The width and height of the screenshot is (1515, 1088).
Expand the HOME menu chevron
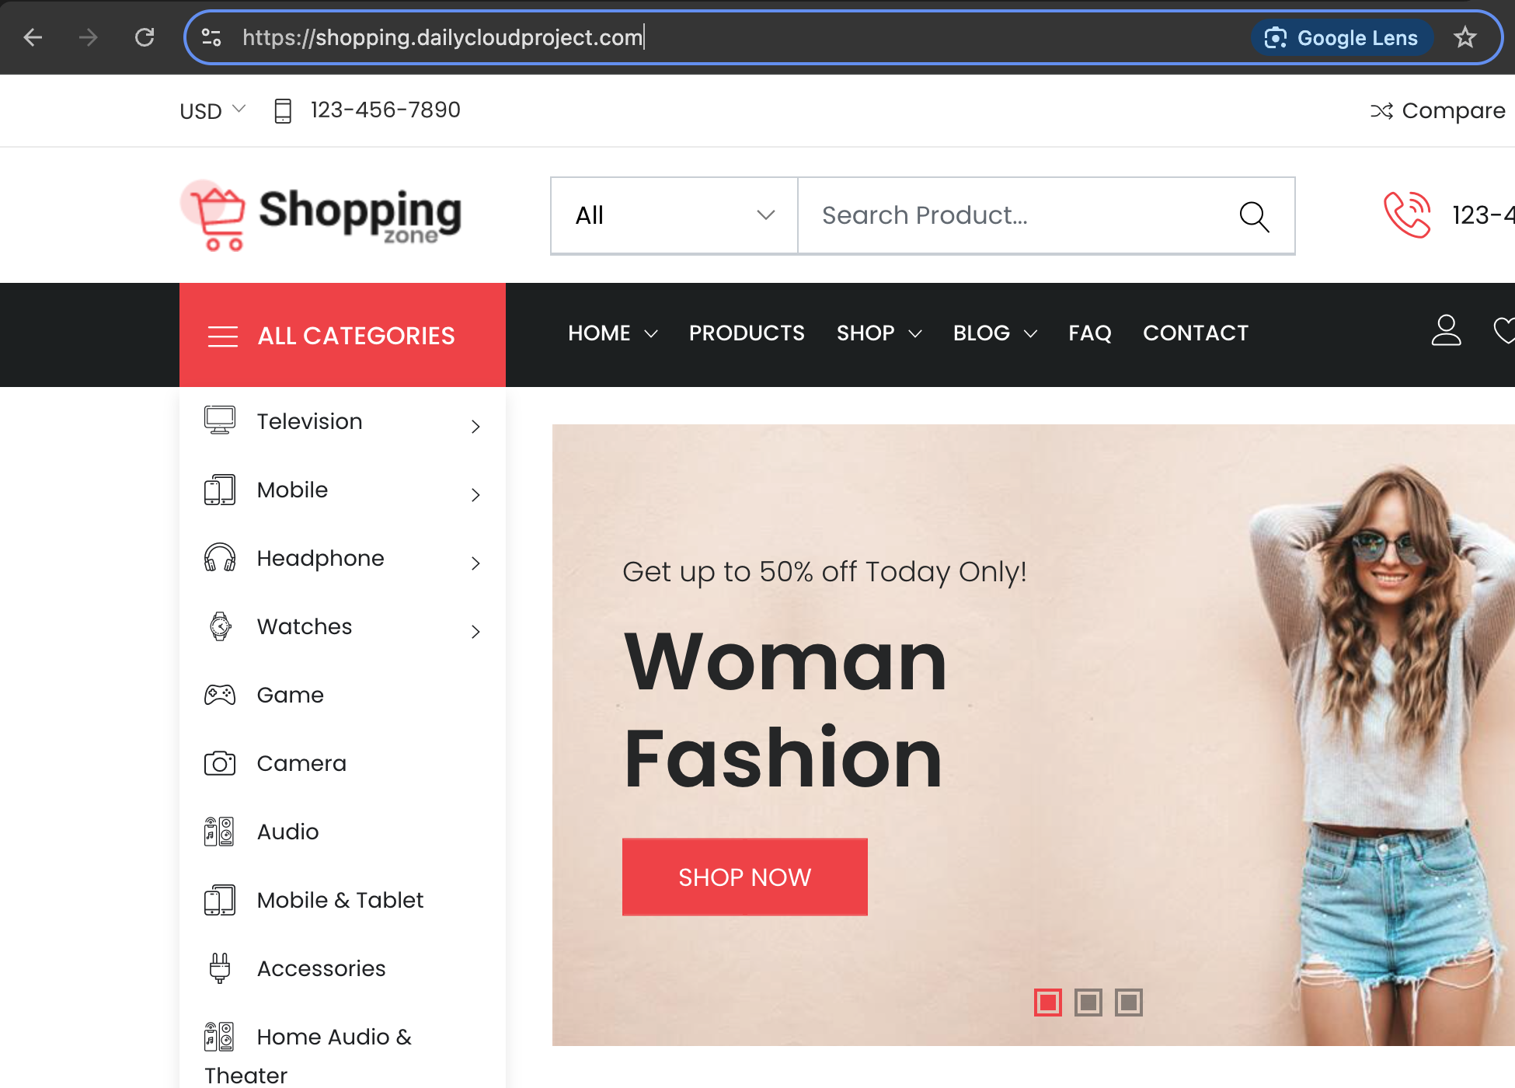(651, 334)
